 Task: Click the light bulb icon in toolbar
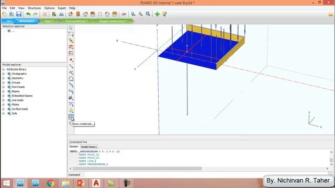click(164, 14)
